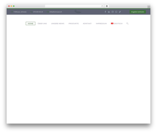The image size is (157, 133).
Task: Select the HOME menu item
Action: pos(30,24)
